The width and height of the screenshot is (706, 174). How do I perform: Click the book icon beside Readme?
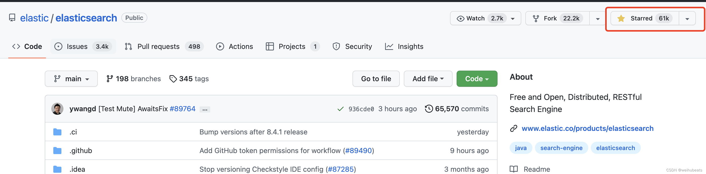pos(514,169)
